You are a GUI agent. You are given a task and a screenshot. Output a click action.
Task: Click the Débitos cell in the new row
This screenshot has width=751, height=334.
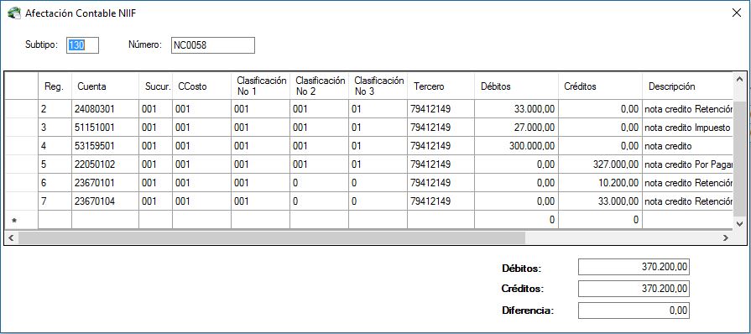(x=516, y=220)
